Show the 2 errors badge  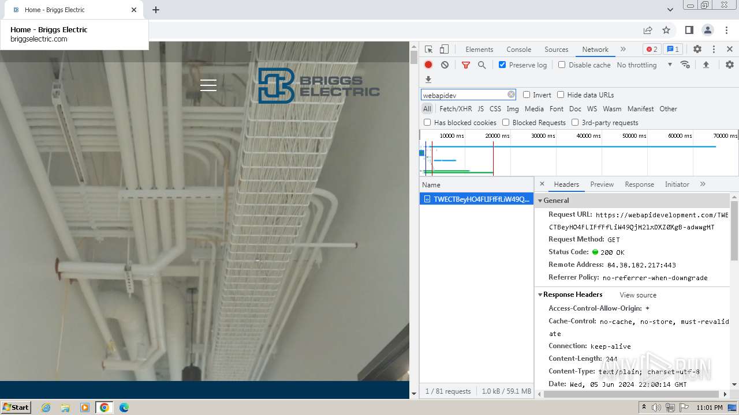coord(652,50)
